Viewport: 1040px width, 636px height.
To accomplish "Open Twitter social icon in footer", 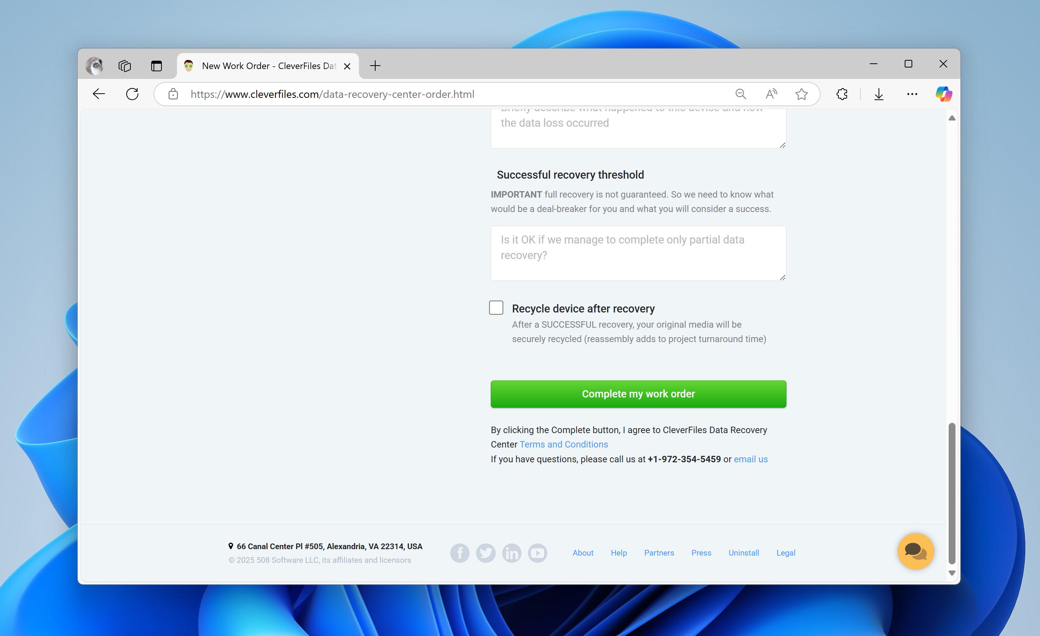I will pos(486,553).
